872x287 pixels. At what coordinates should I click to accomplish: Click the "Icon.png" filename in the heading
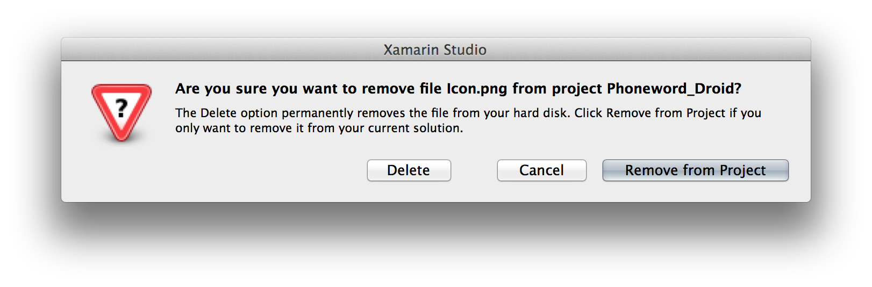(476, 89)
